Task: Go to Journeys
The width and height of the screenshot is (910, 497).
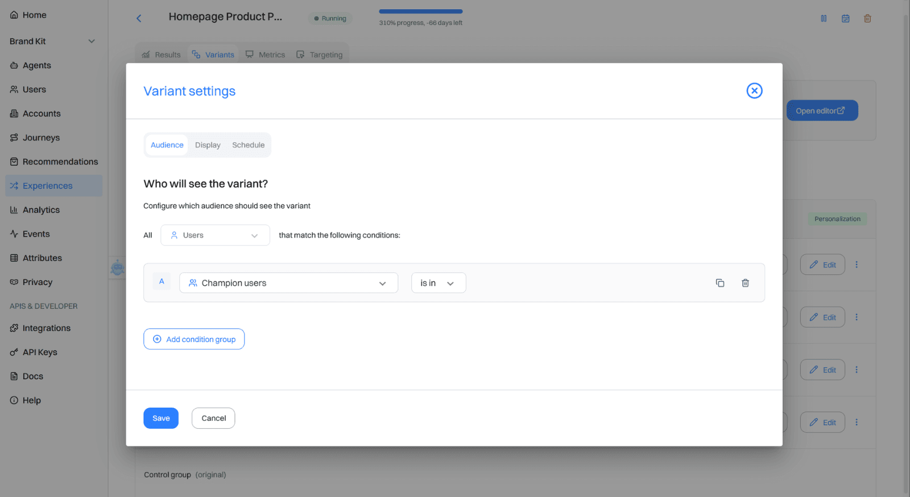Action: click(35, 138)
